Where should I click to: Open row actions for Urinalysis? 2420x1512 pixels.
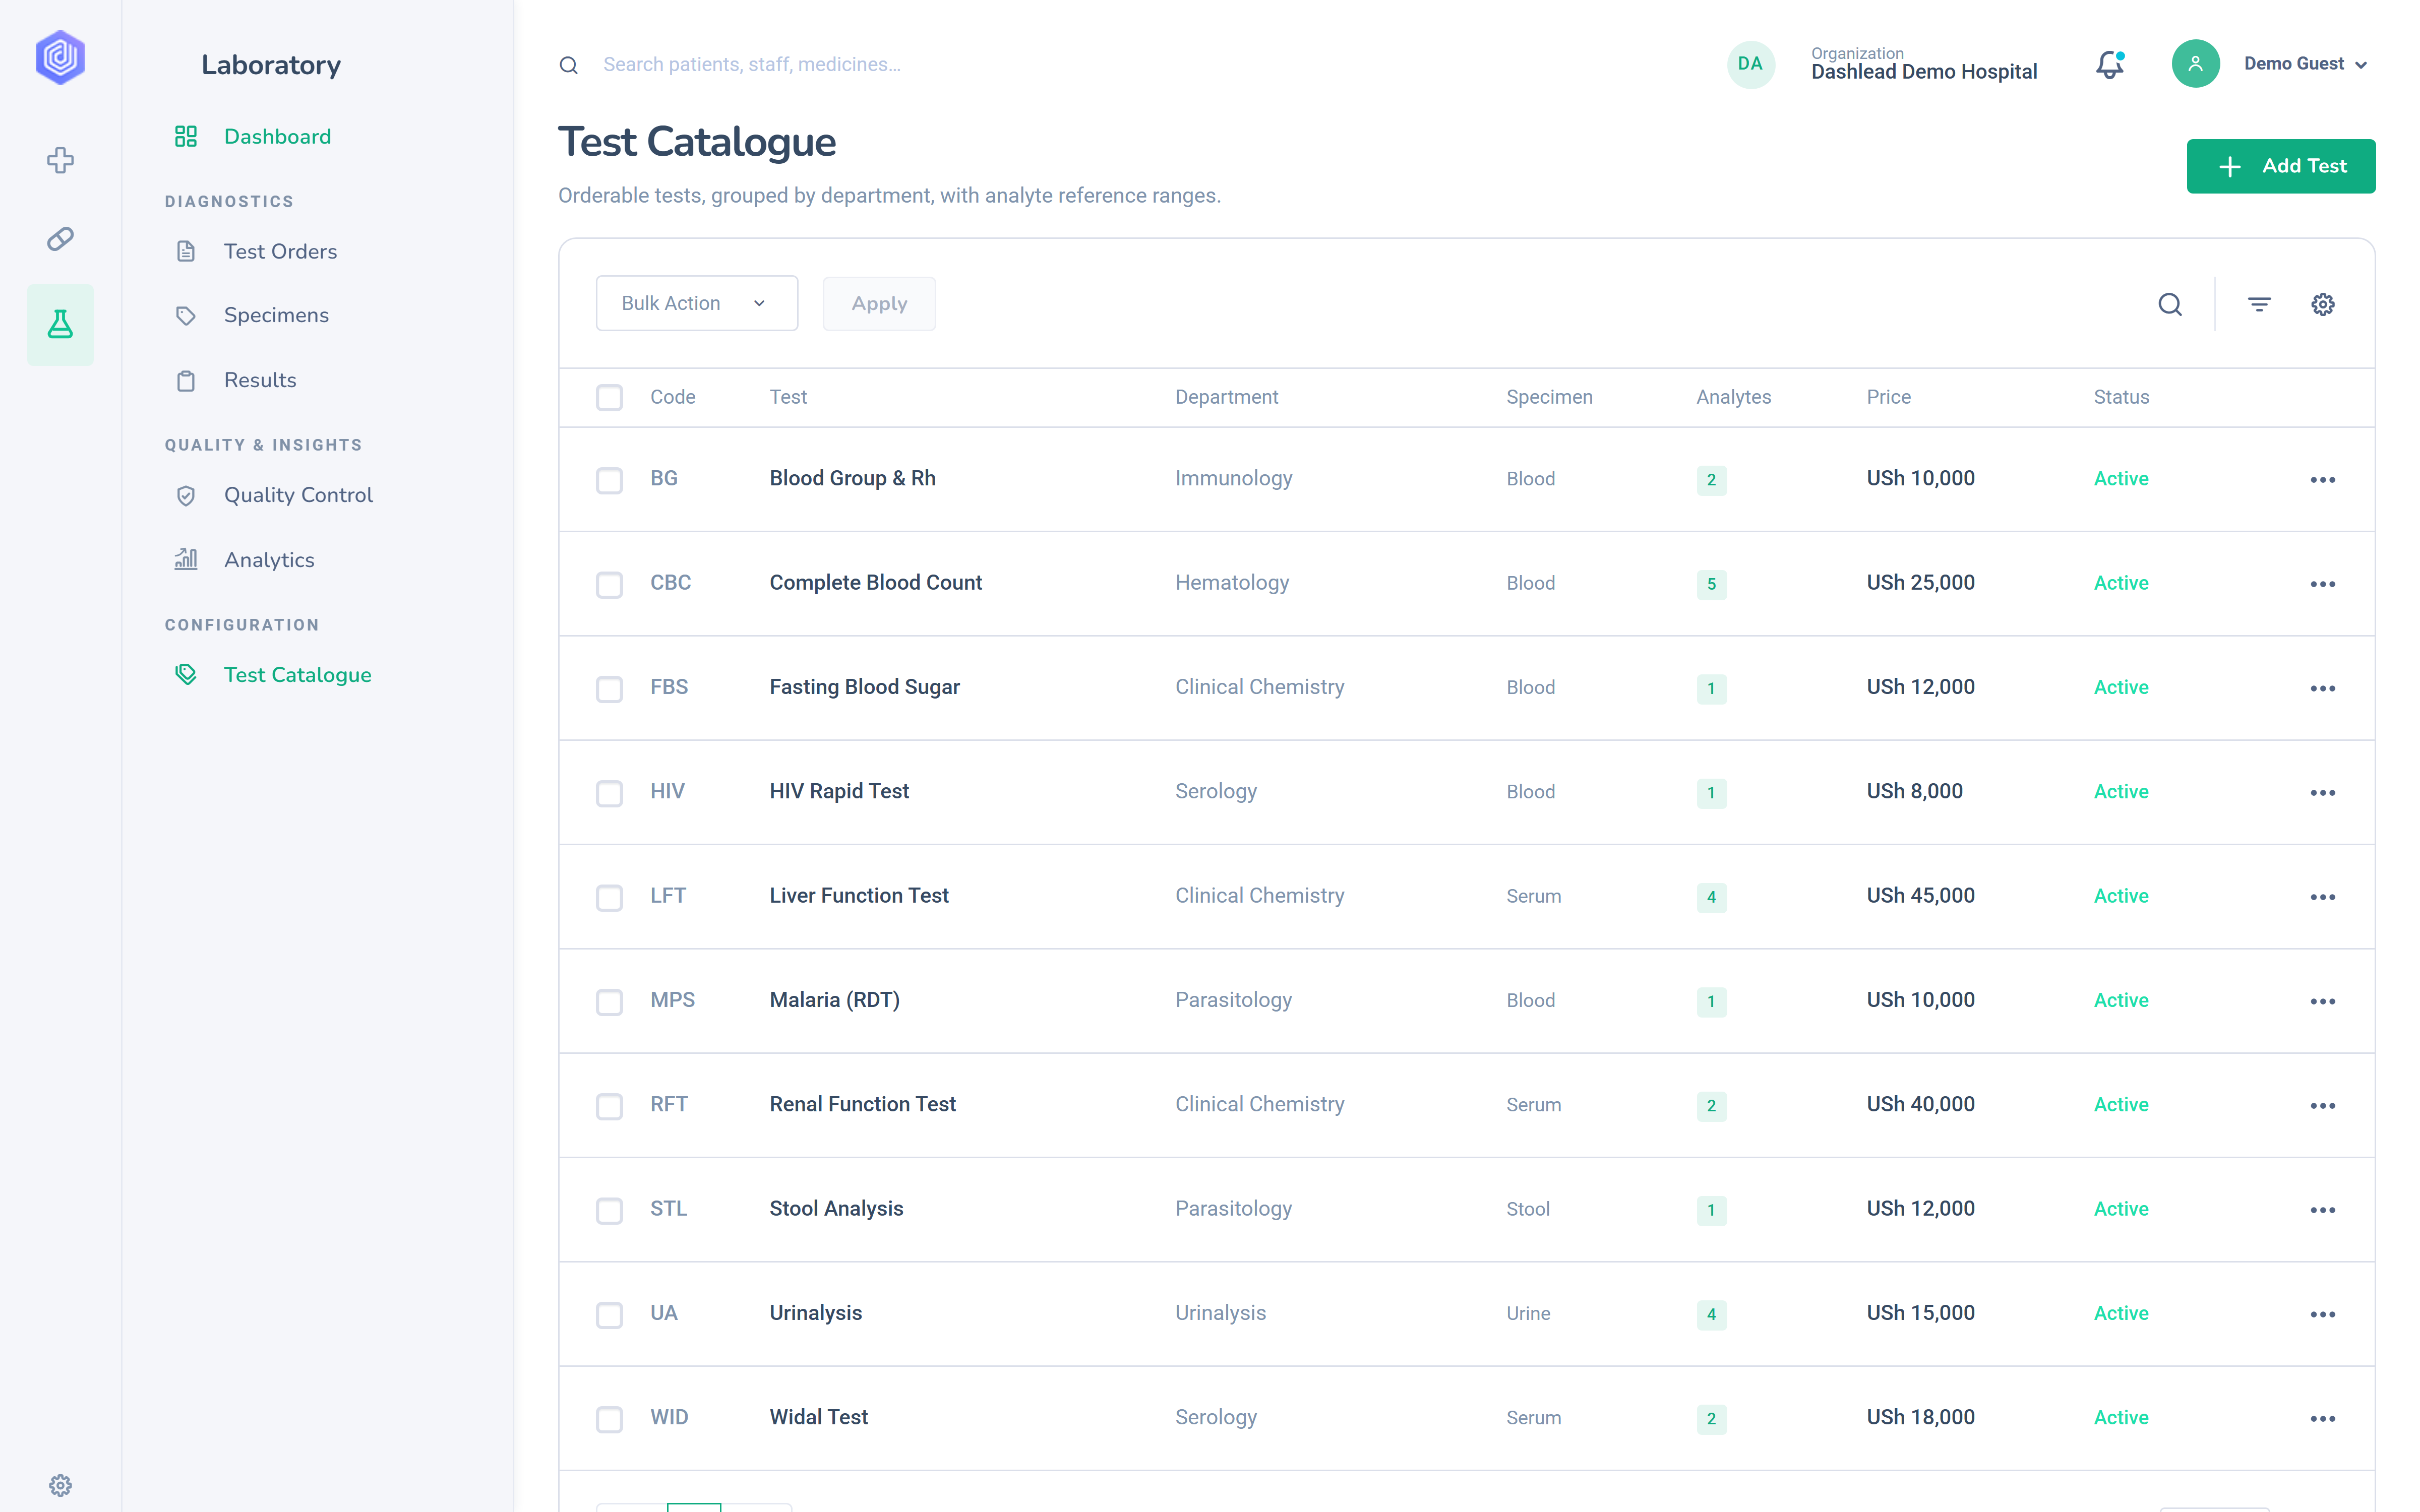tap(2323, 1314)
